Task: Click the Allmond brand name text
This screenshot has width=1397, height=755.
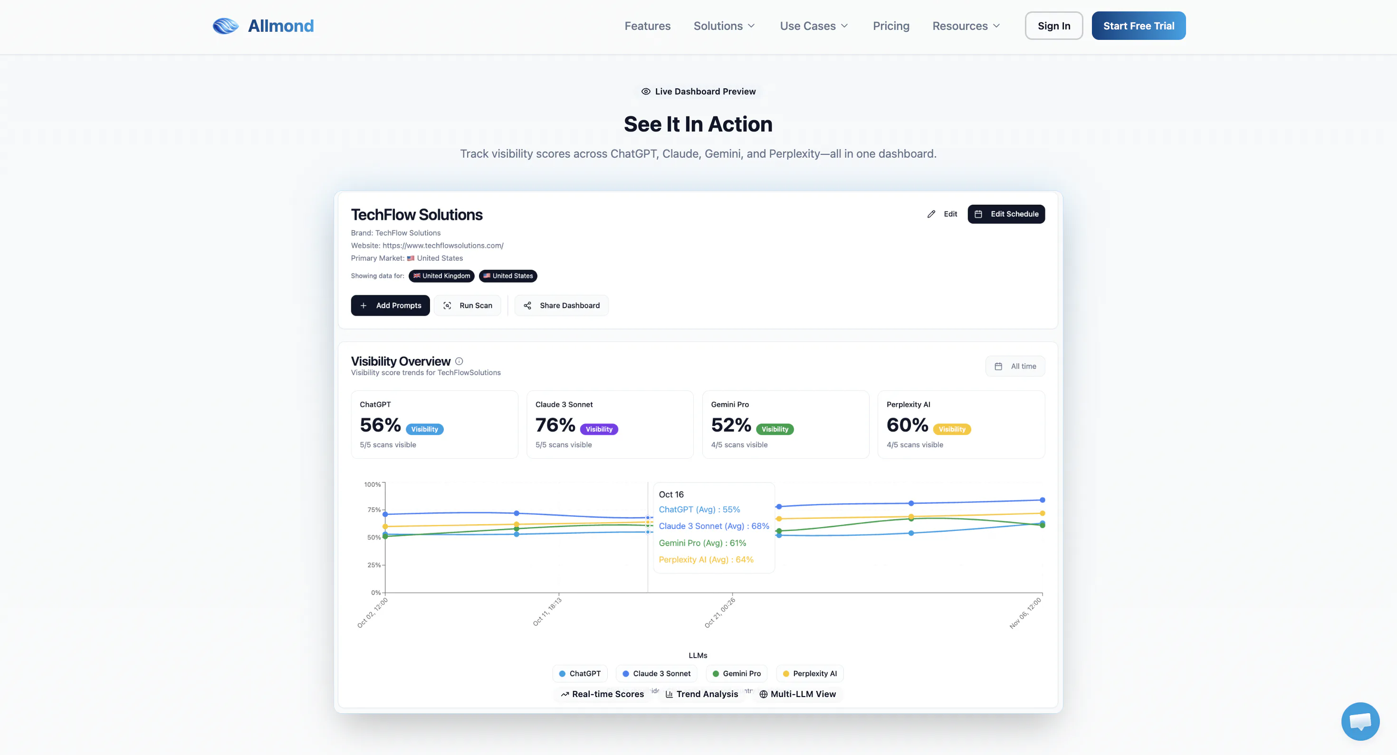Action: [x=281, y=26]
